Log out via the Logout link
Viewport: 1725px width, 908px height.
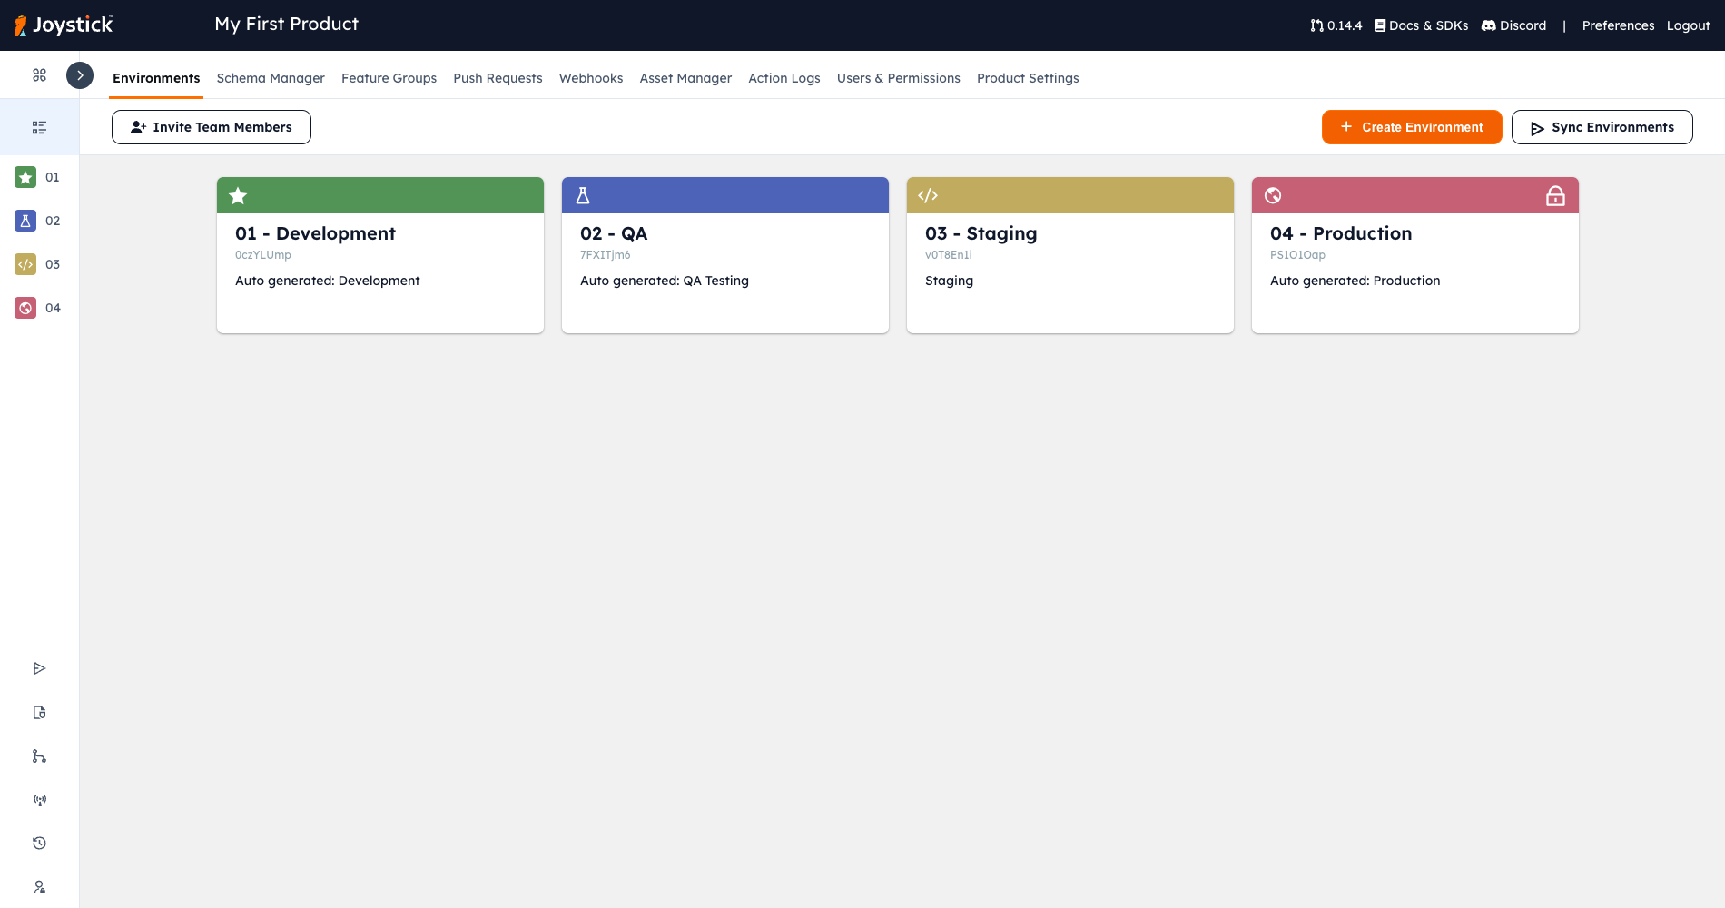tap(1688, 25)
